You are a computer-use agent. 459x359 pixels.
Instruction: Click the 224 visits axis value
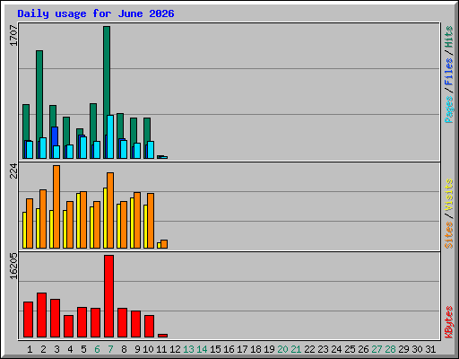tap(13, 171)
